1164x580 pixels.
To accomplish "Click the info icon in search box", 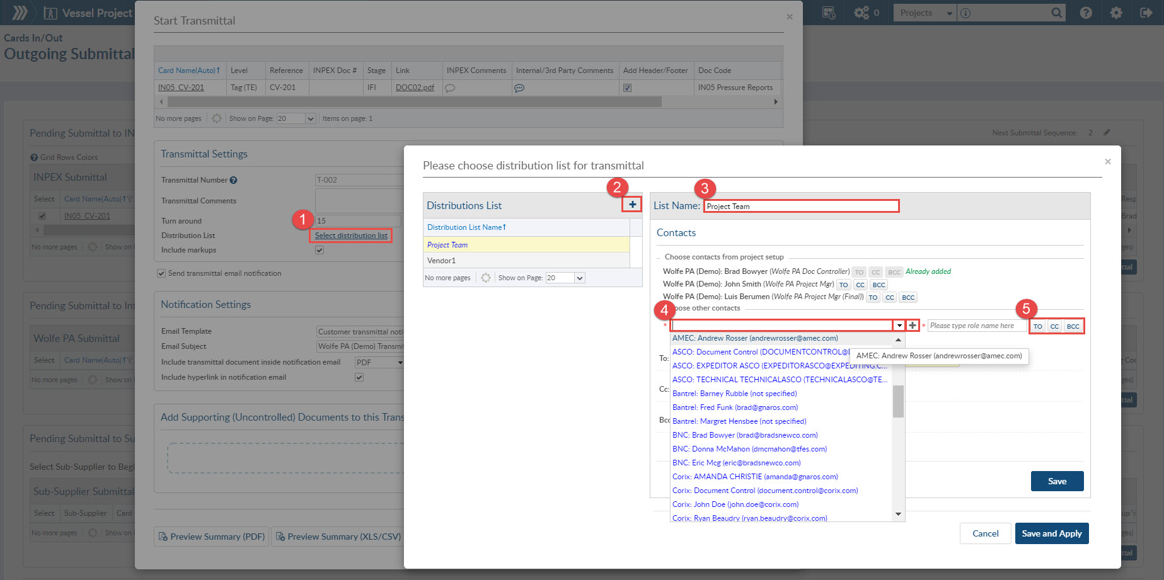I will (965, 13).
